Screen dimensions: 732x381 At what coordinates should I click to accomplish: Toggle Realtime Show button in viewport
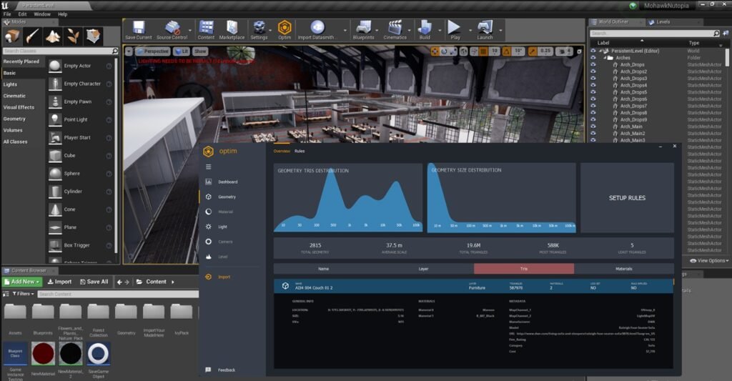click(200, 51)
